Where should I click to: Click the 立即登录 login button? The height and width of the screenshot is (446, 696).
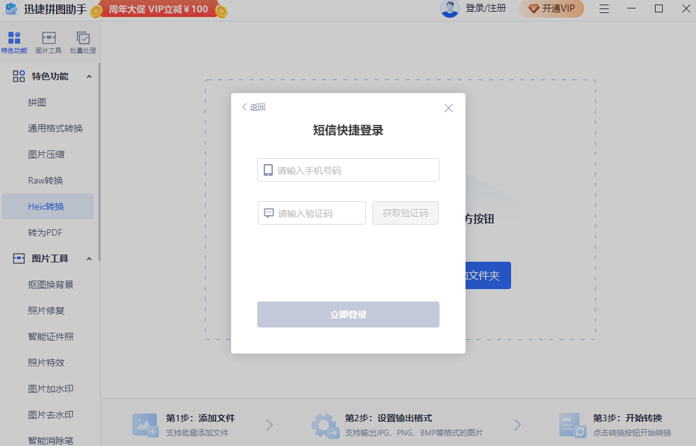pos(348,314)
